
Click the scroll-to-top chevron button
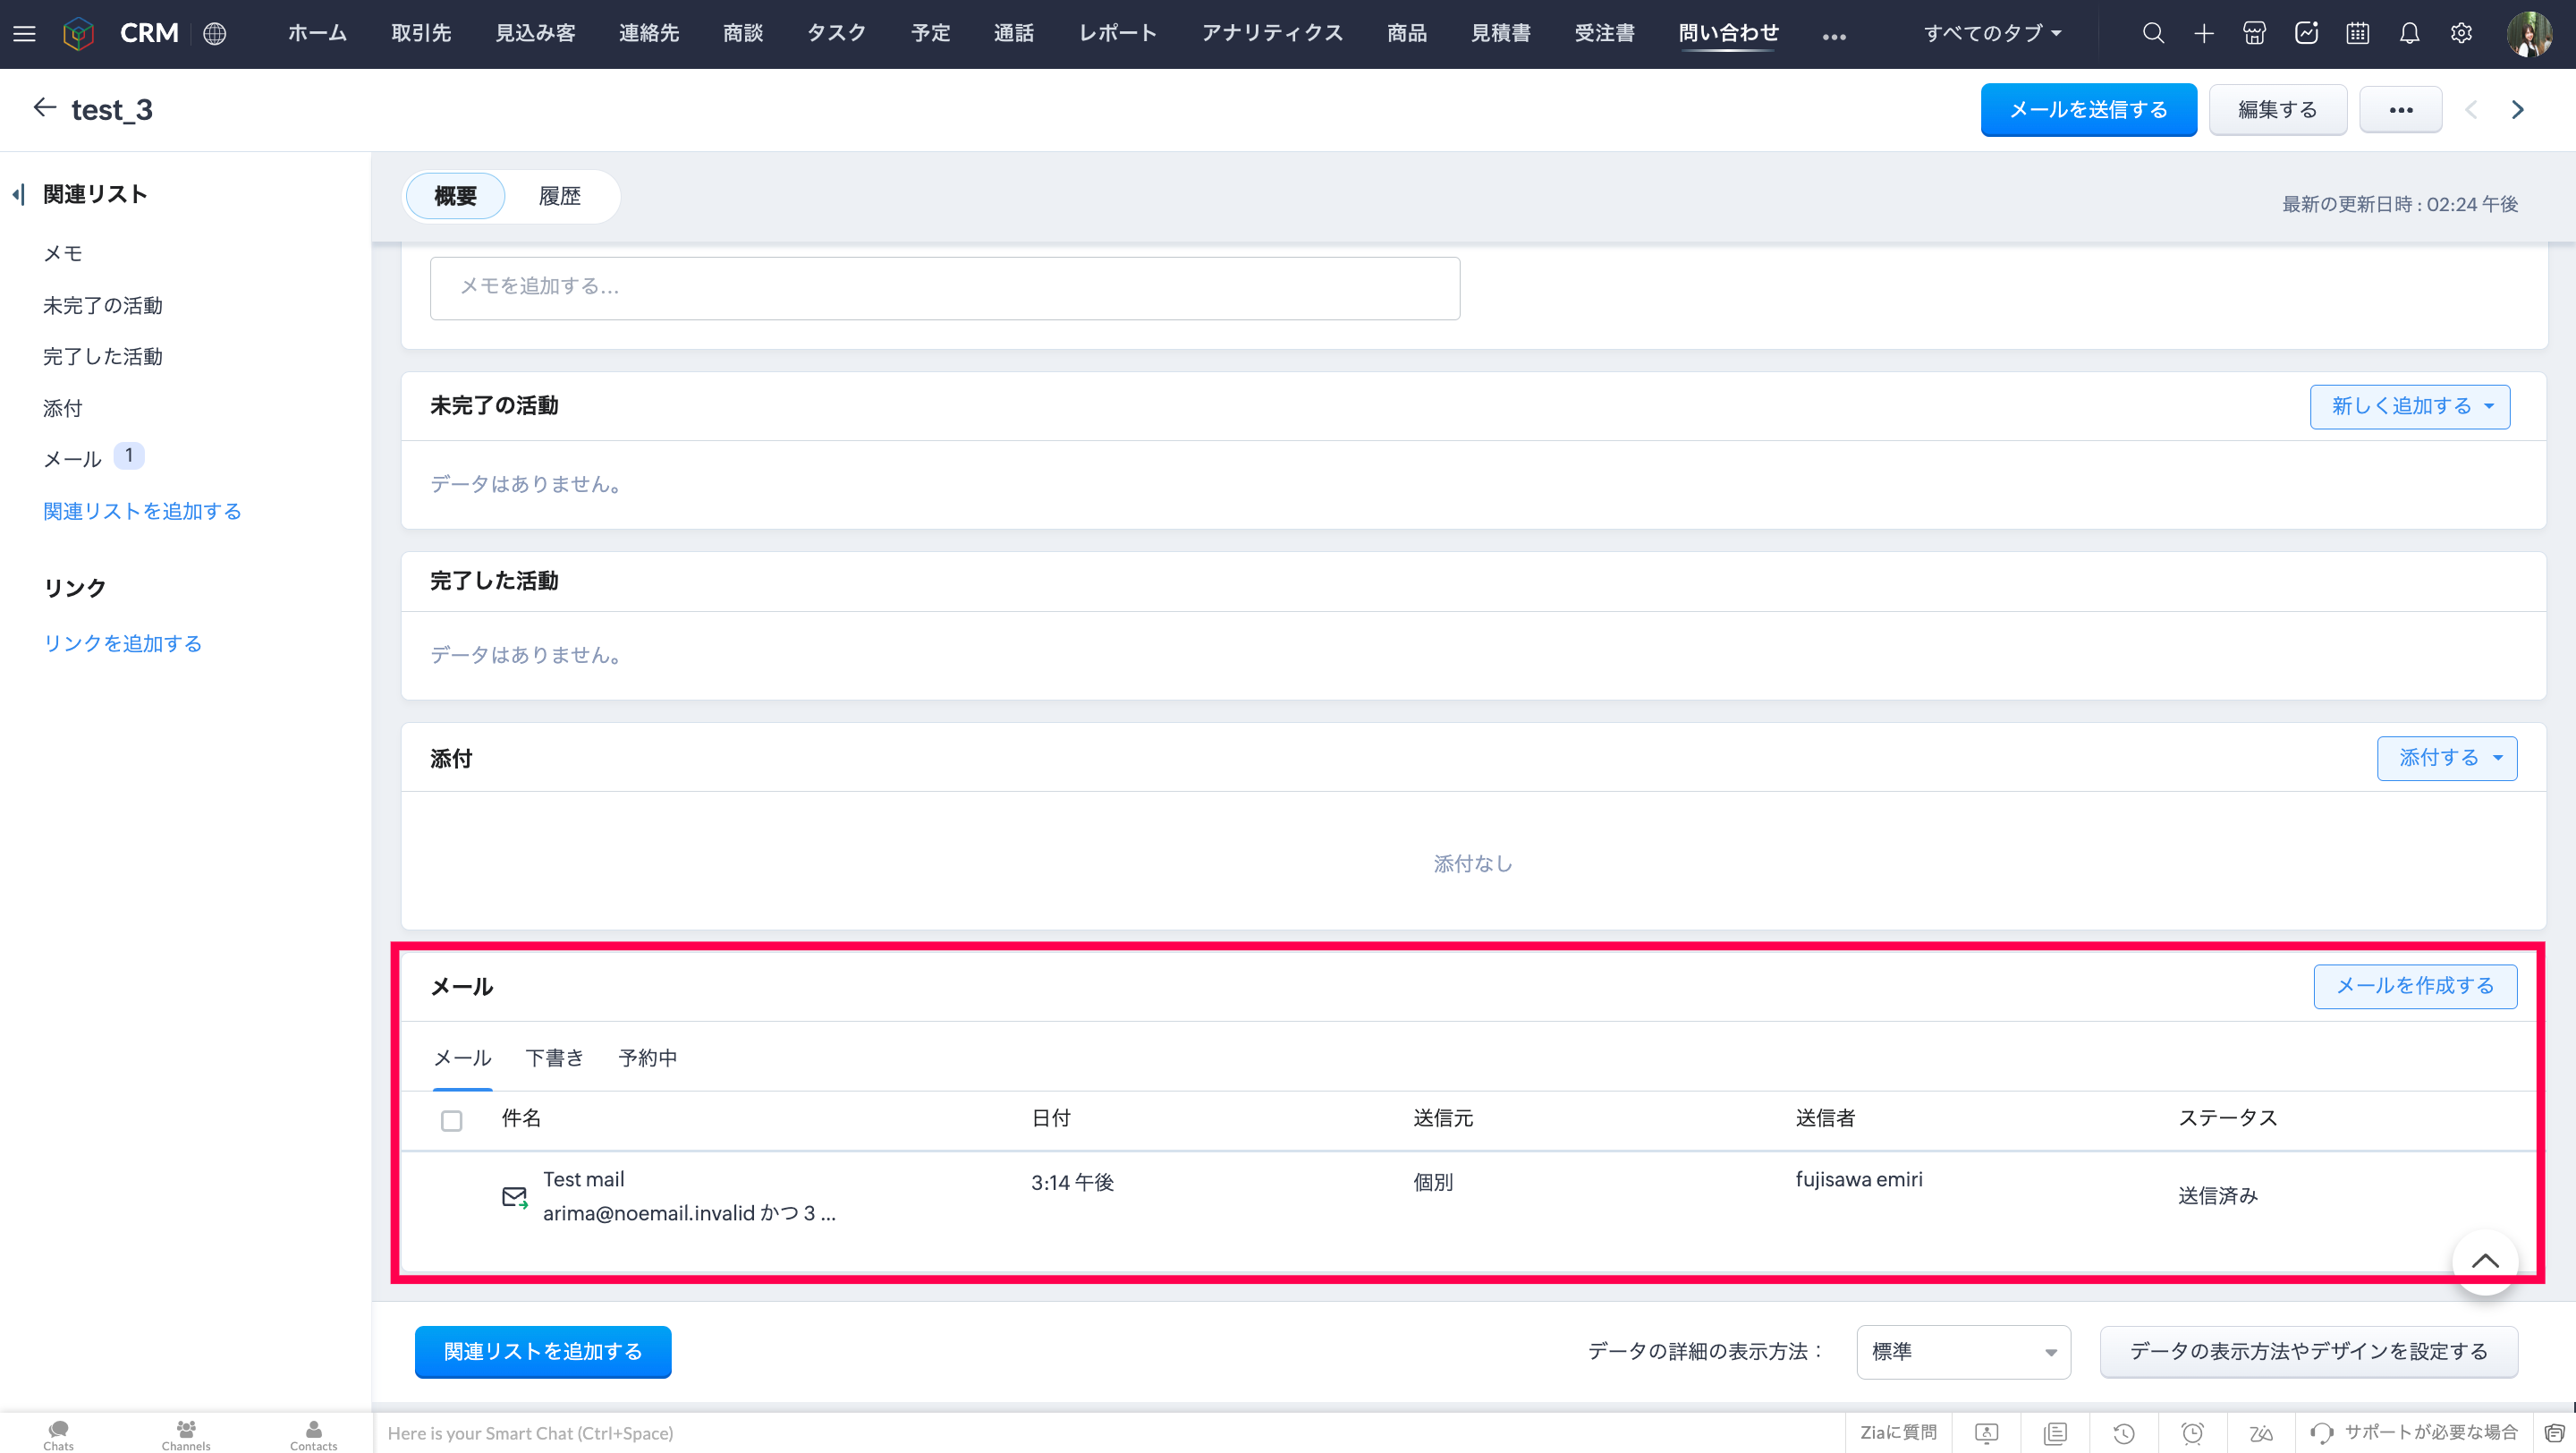click(x=2484, y=1261)
